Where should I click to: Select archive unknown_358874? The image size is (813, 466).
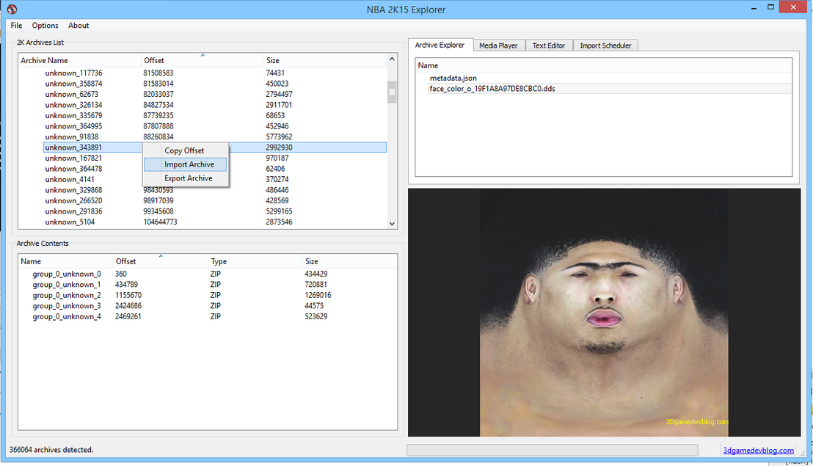click(x=73, y=84)
